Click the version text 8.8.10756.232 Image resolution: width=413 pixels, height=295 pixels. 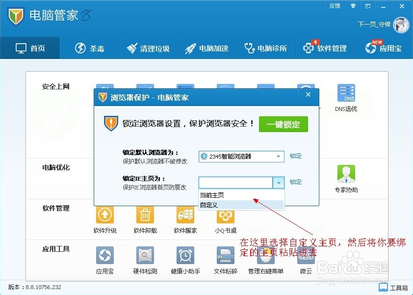click(x=43, y=287)
